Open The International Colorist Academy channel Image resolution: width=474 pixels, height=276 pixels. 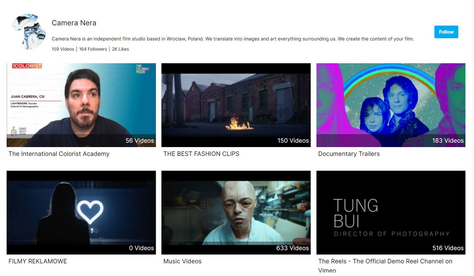59,154
